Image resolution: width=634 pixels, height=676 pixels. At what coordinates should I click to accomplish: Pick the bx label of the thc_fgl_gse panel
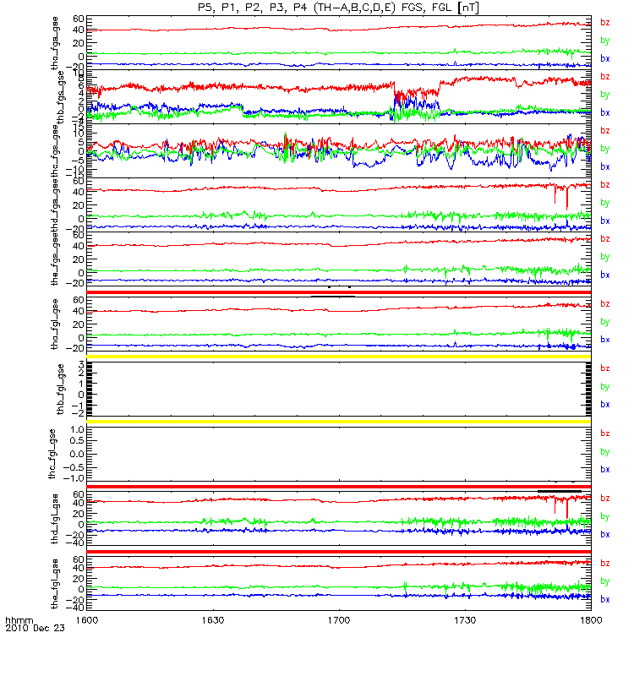point(605,470)
